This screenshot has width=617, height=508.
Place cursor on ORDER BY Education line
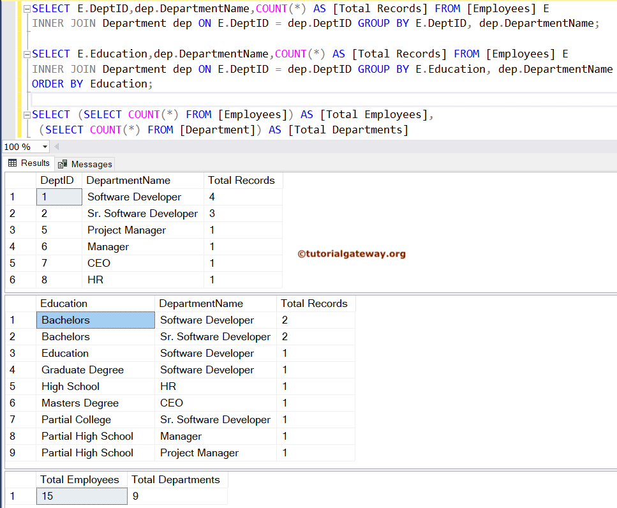[x=92, y=84]
